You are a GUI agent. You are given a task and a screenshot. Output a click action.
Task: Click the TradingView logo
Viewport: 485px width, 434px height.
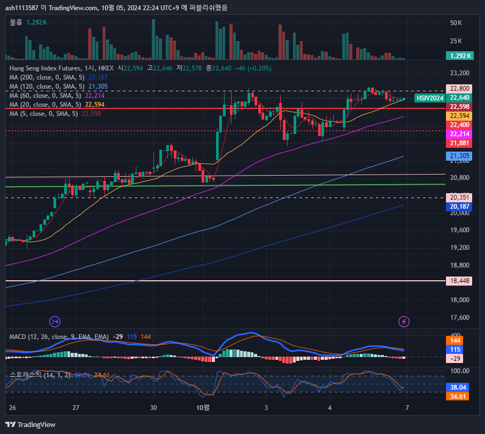(30, 424)
